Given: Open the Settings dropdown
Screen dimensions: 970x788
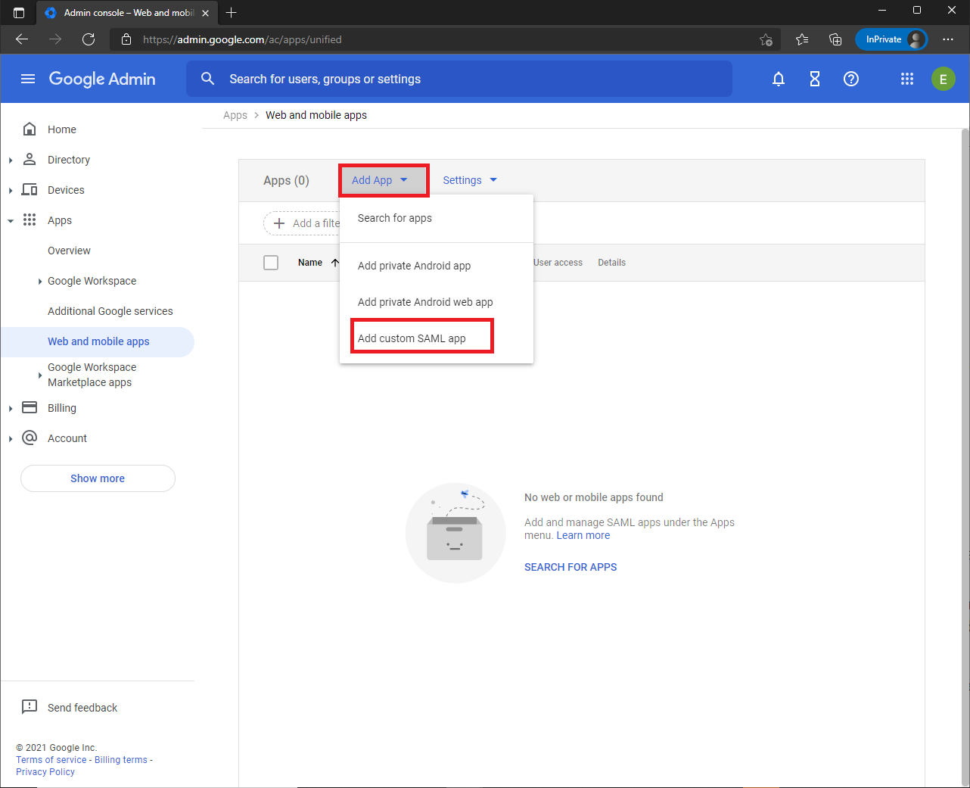Looking at the screenshot, I should click(x=470, y=180).
